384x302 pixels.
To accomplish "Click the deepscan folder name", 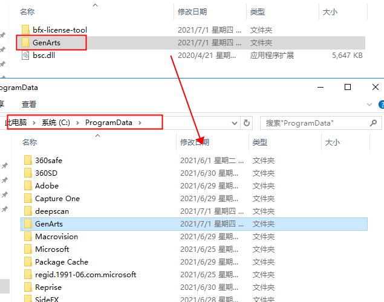I will 52,211.
